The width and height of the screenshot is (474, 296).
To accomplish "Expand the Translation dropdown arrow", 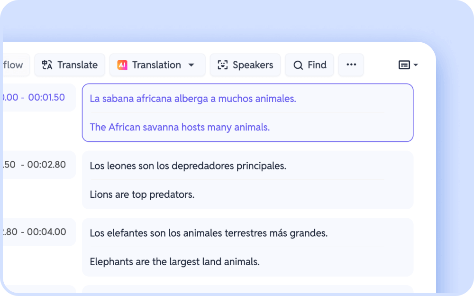I will pos(191,65).
